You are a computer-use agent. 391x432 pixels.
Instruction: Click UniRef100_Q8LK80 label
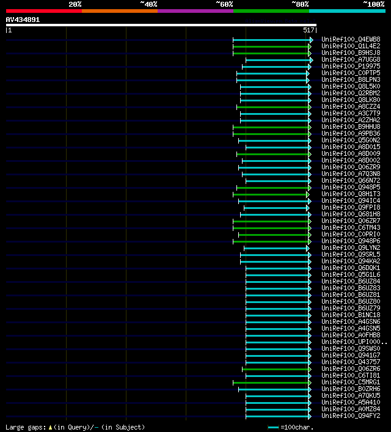[351, 100]
